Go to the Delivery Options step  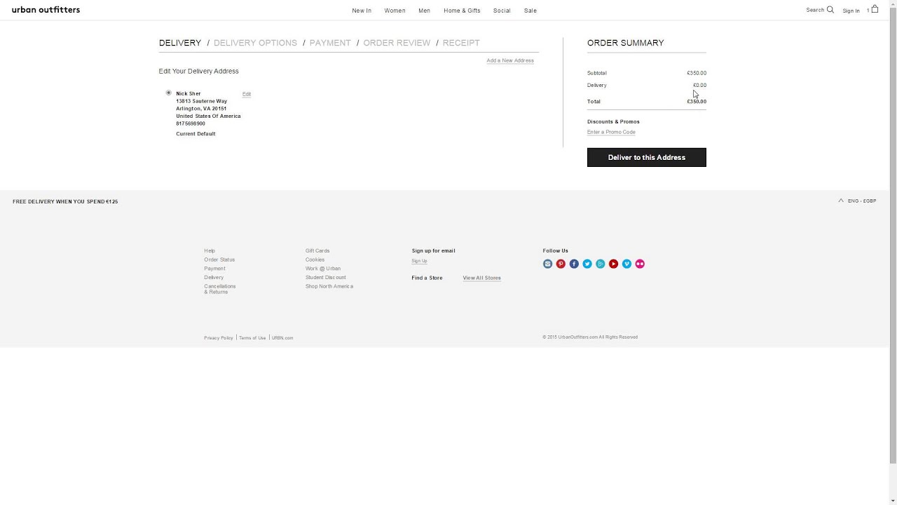(255, 43)
